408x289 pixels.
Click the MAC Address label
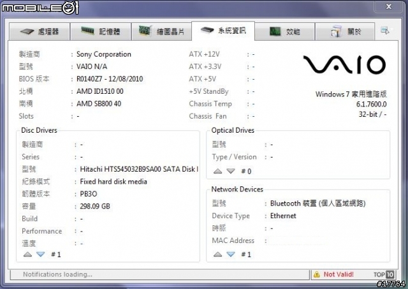[233, 241]
